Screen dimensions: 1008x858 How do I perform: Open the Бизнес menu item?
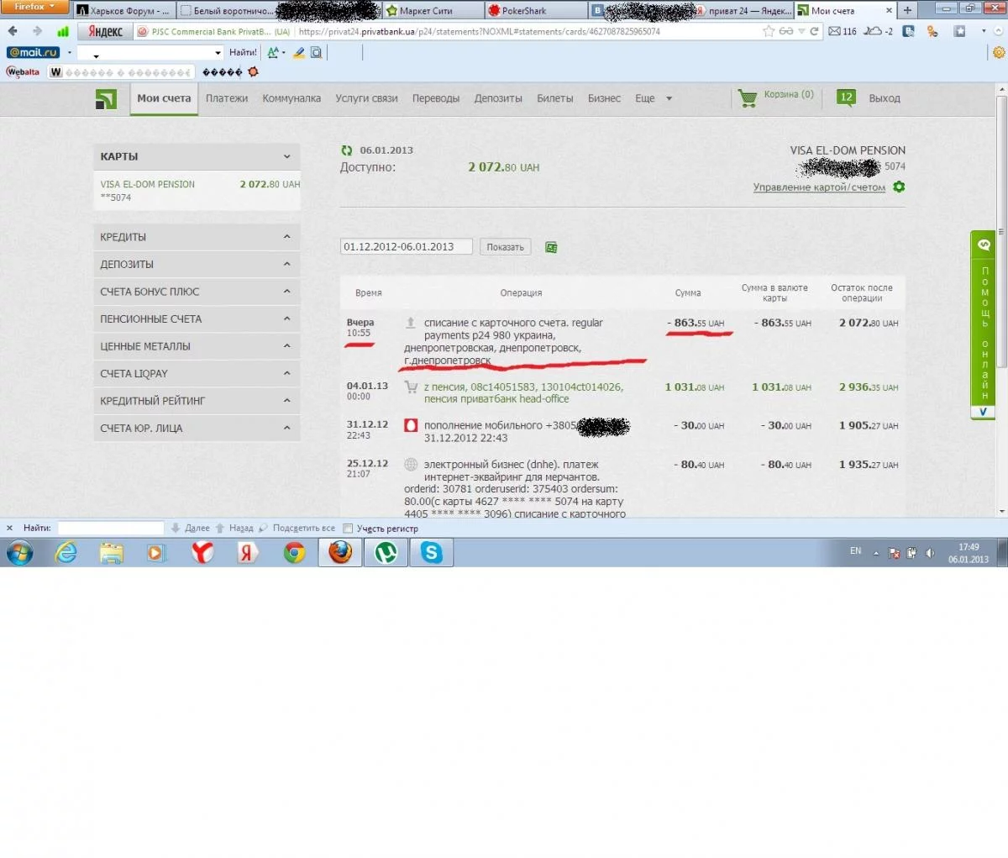coord(605,98)
